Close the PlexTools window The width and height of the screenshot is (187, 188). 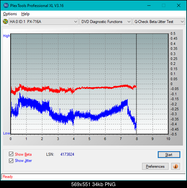179,6
